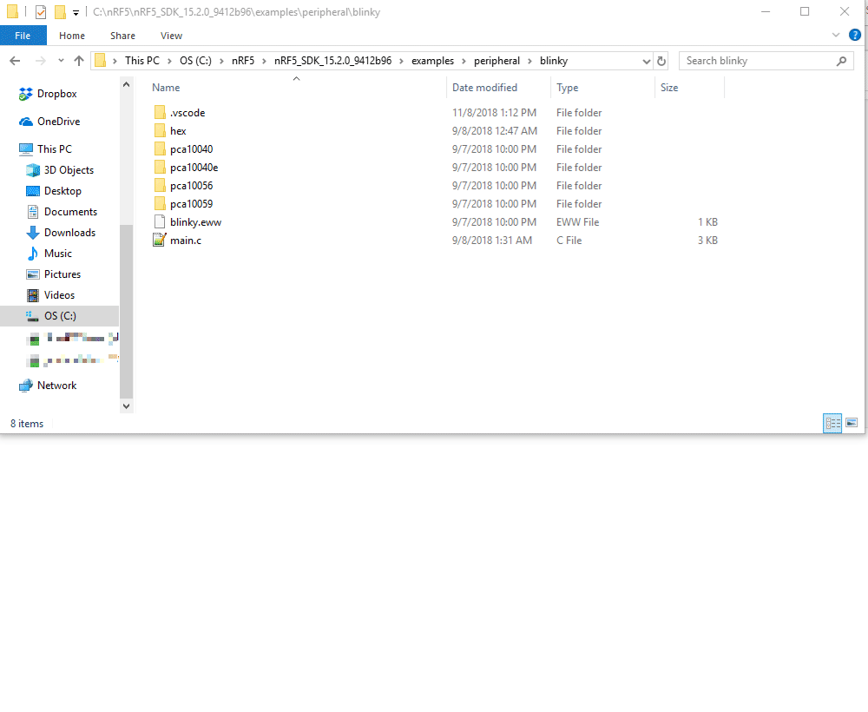Image resolution: width=868 pixels, height=712 pixels.
Task: Open Videos in the sidebar
Action: (x=50, y=295)
